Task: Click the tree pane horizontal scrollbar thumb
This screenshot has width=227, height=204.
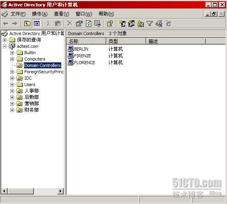Action: click(21, 191)
